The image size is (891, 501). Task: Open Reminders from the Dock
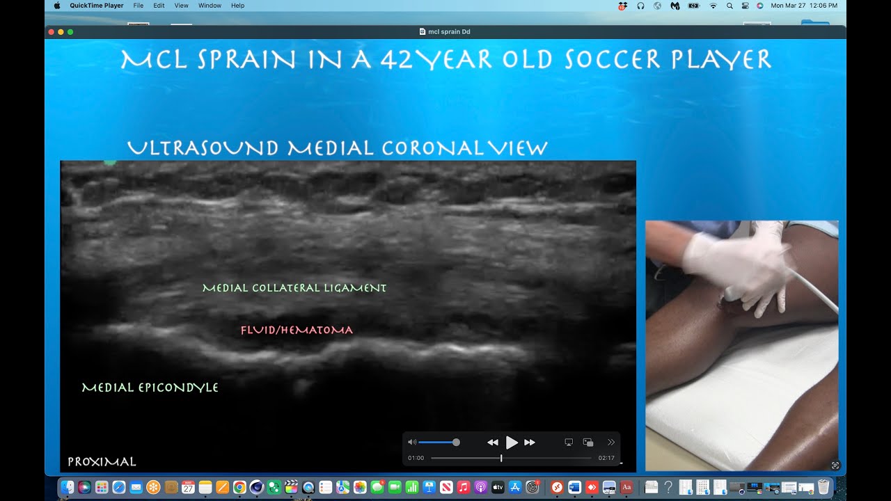pos(326,487)
